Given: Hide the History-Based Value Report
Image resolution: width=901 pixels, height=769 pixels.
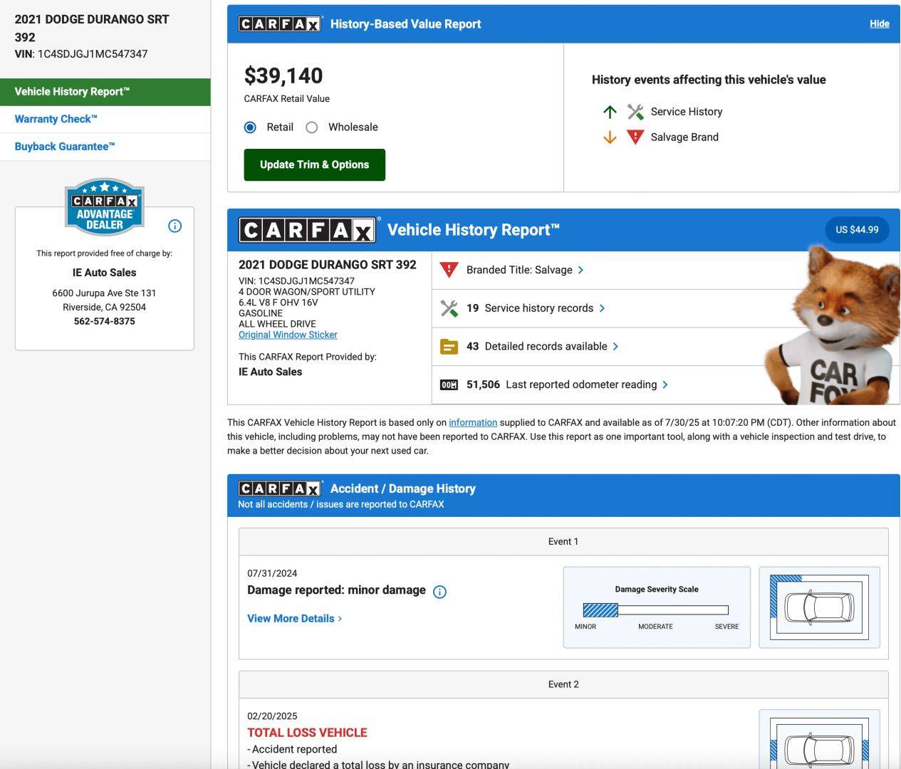Looking at the screenshot, I should tap(879, 23).
